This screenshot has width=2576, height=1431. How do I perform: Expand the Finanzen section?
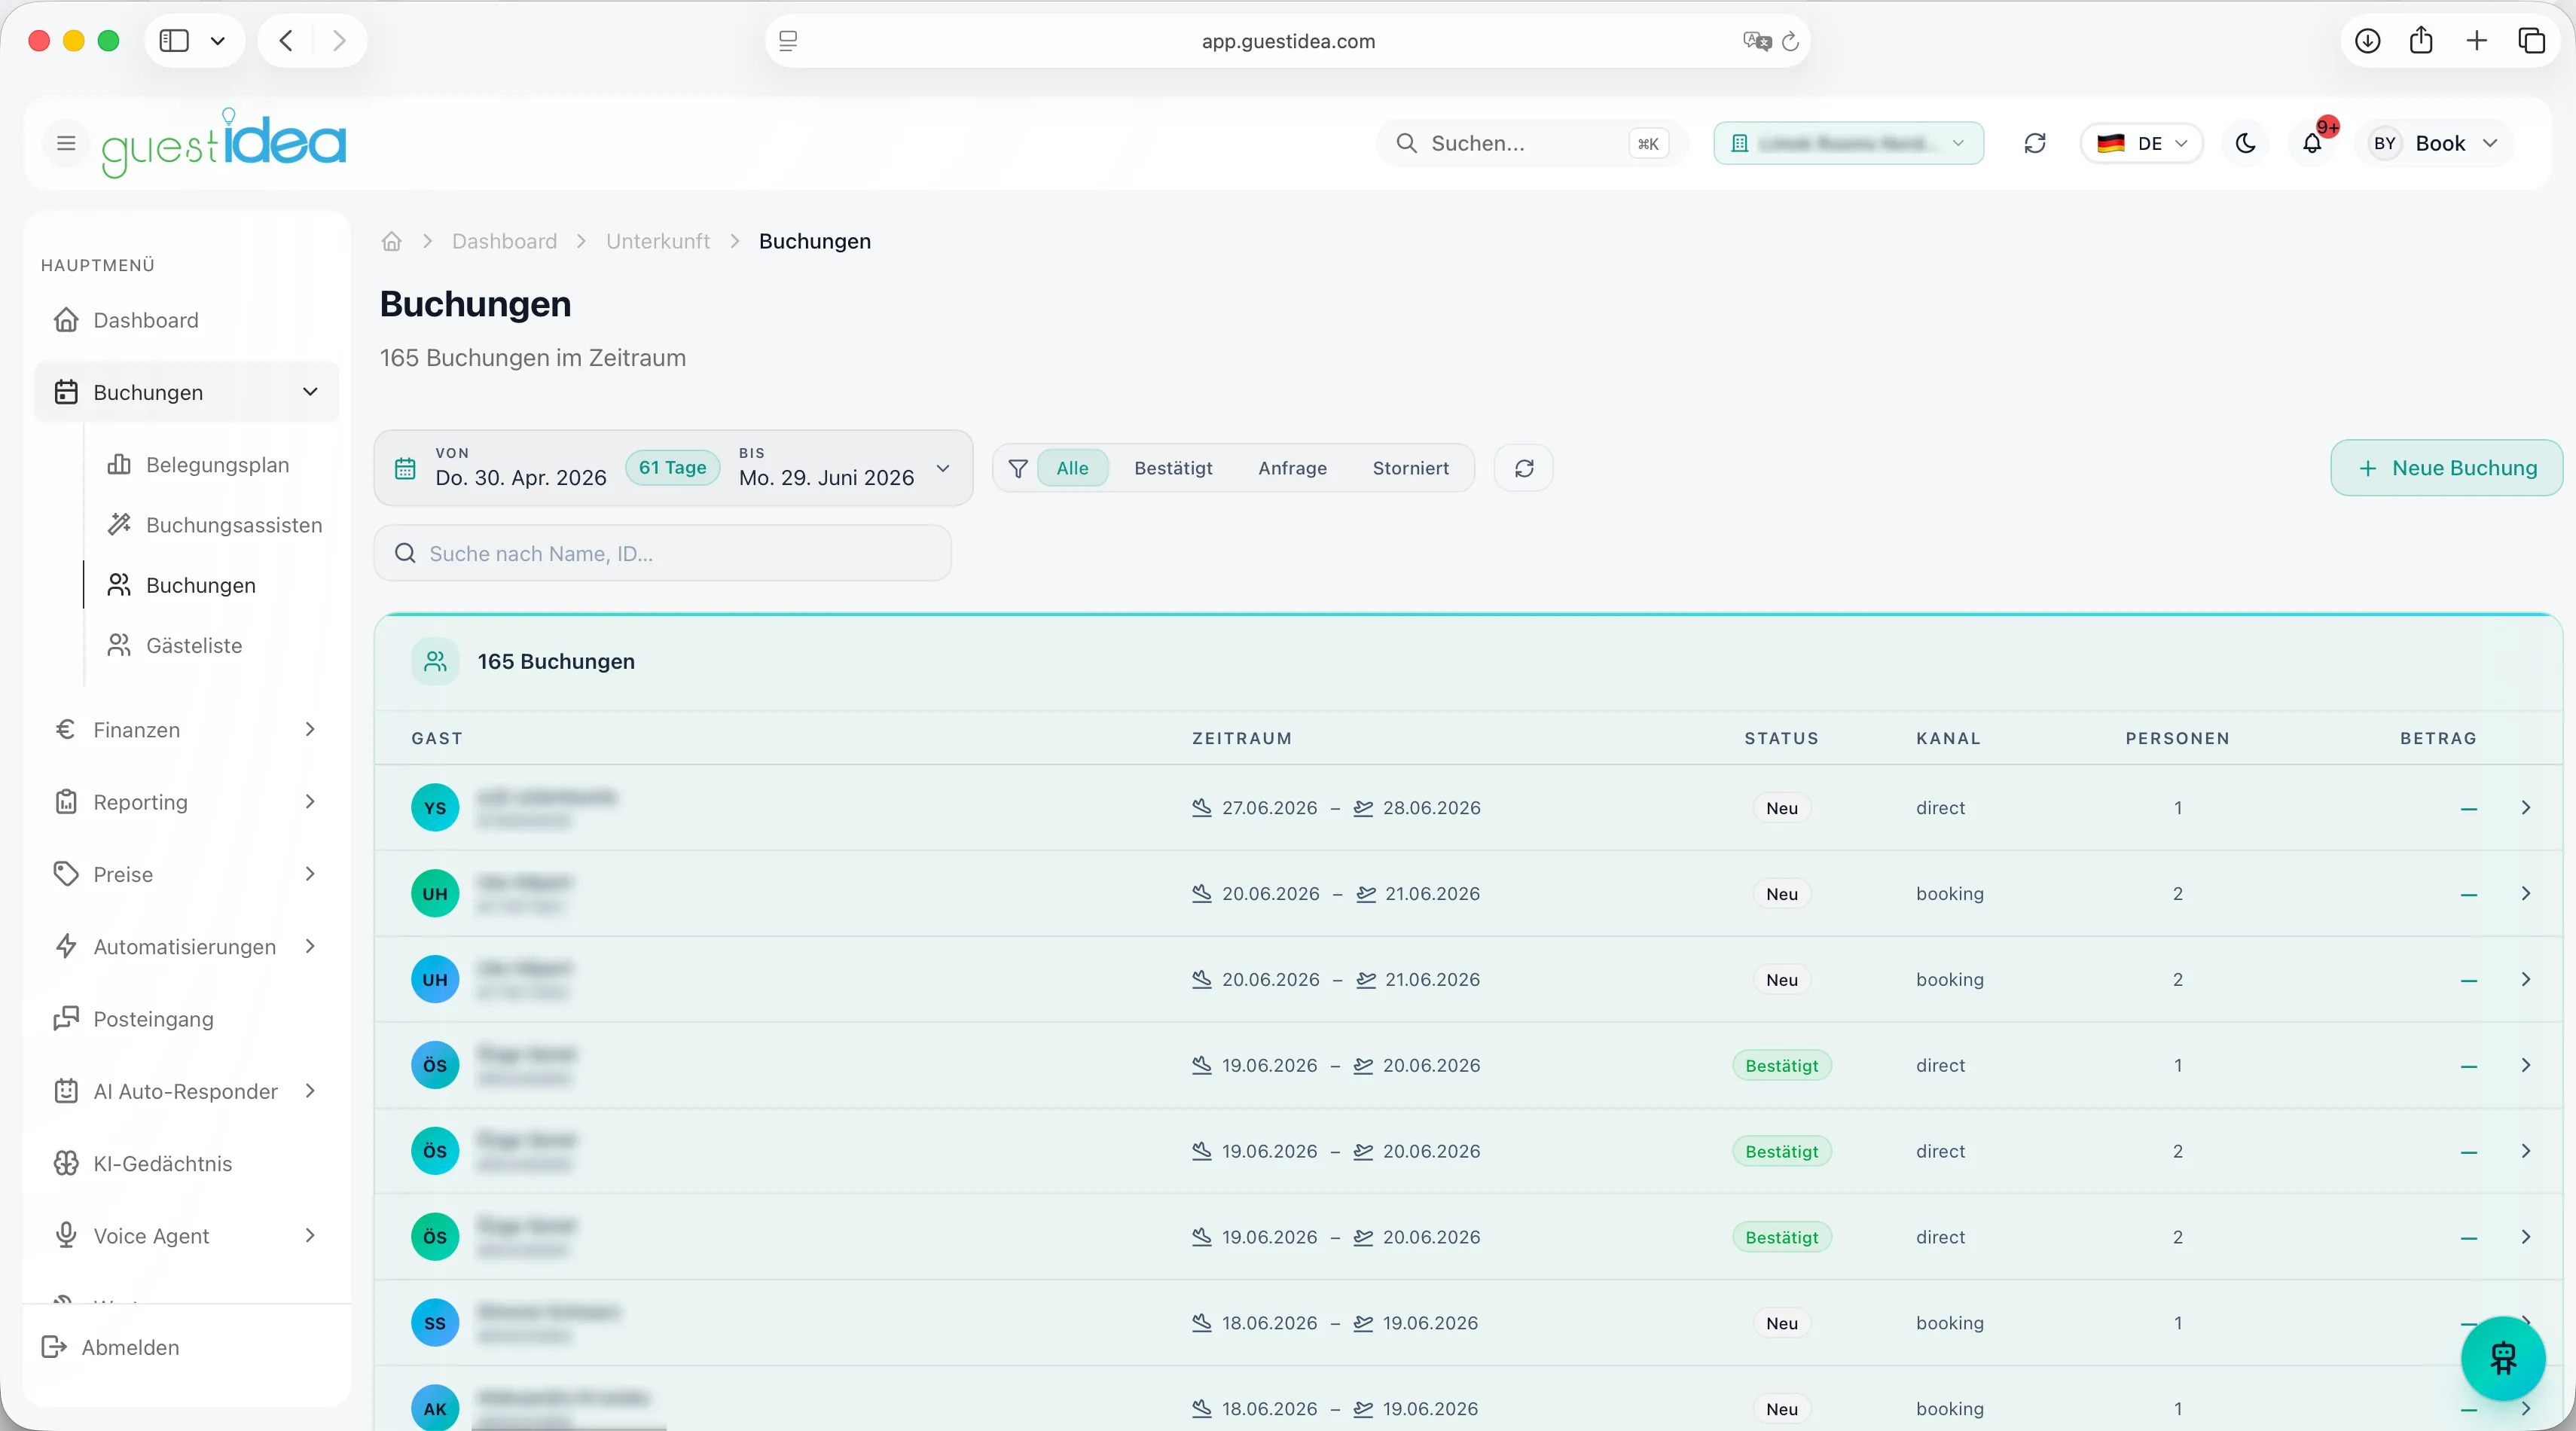[x=186, y=730]
